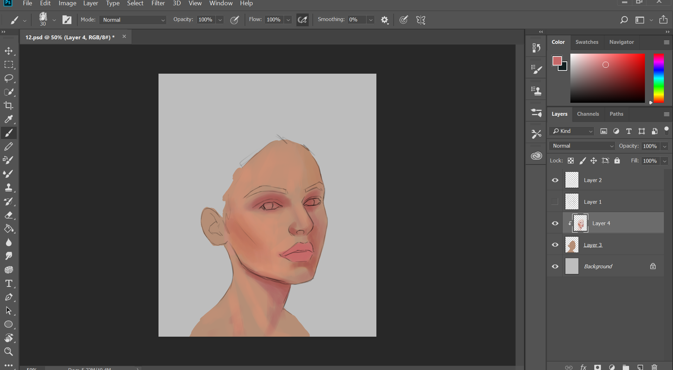Select Layer 3 by its name
This screenshot has width=673, height=370.
click(593, 245)
